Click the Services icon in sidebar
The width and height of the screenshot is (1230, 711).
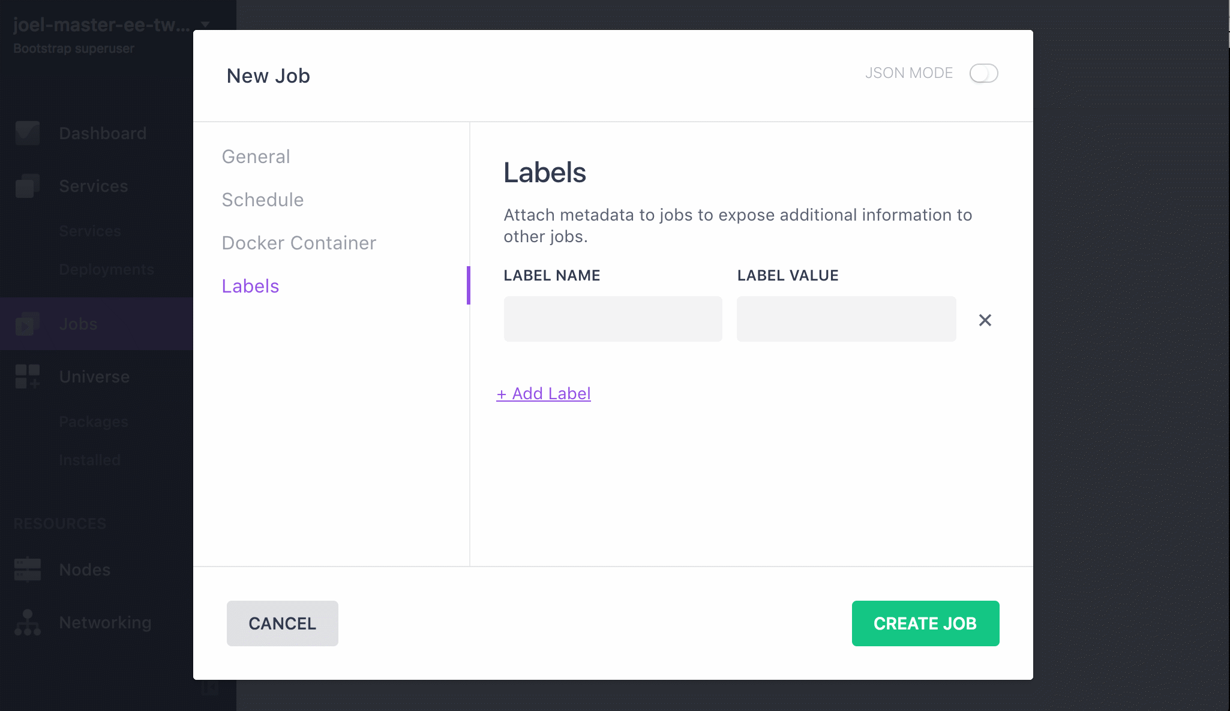[x=27, y=185]
